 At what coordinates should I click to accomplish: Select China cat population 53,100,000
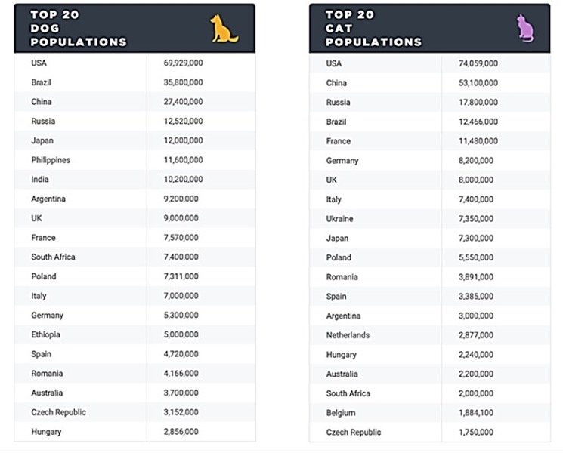tap(478, 83)
